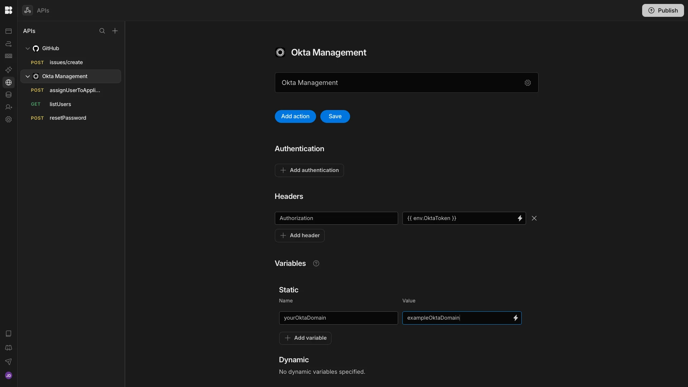
Task: Click Add authentication button
Action: (x=309, y=170)
